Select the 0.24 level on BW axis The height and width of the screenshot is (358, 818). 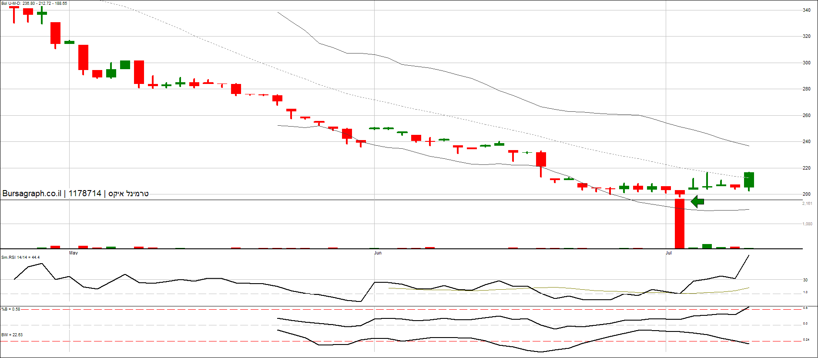pos(806,340)
